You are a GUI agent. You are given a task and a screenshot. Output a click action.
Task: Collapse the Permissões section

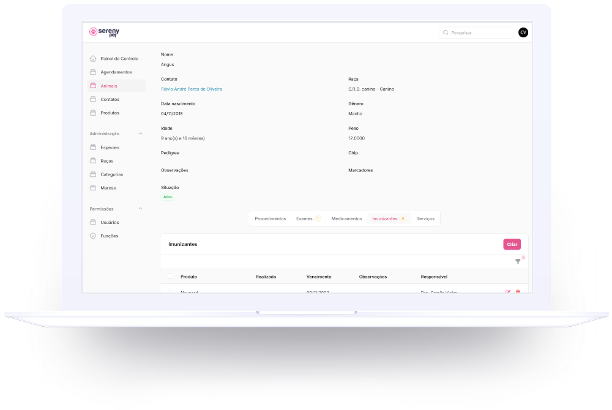click(x=140, y=209)
